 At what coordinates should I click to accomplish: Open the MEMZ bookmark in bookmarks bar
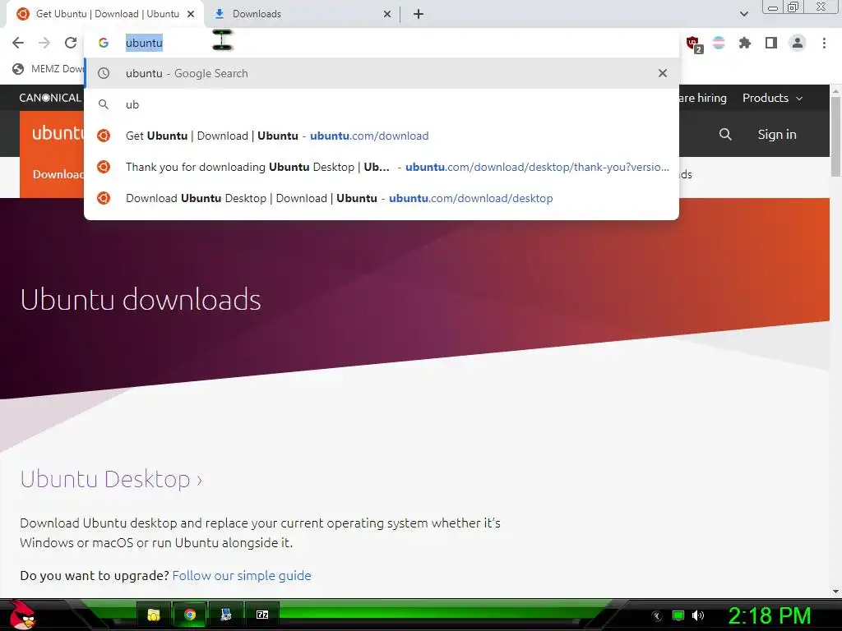49,69
